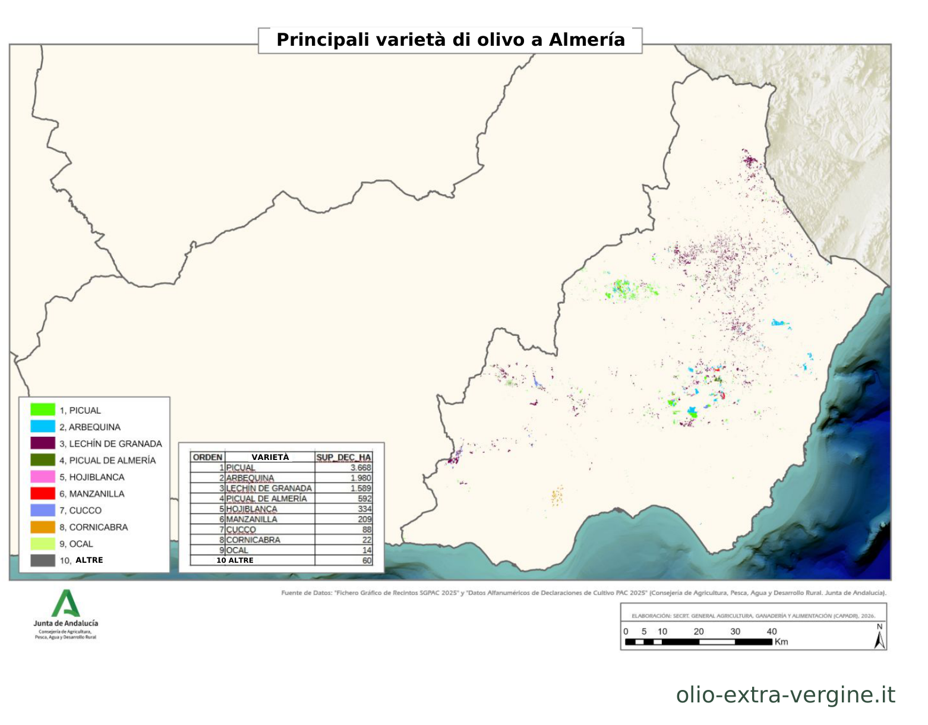928x725 pixels.
Task: Click the gray ALTRE legend swatch
Action: 43,560
